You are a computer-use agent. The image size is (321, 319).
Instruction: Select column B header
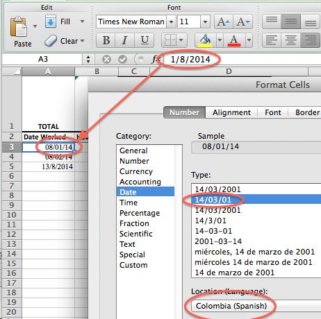pyautogui.click(x=97, y=71)
